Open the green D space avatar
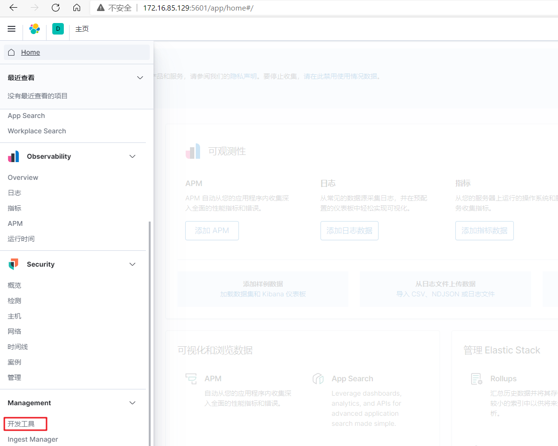This screenshot has height=446, width=558. point(58,29)
